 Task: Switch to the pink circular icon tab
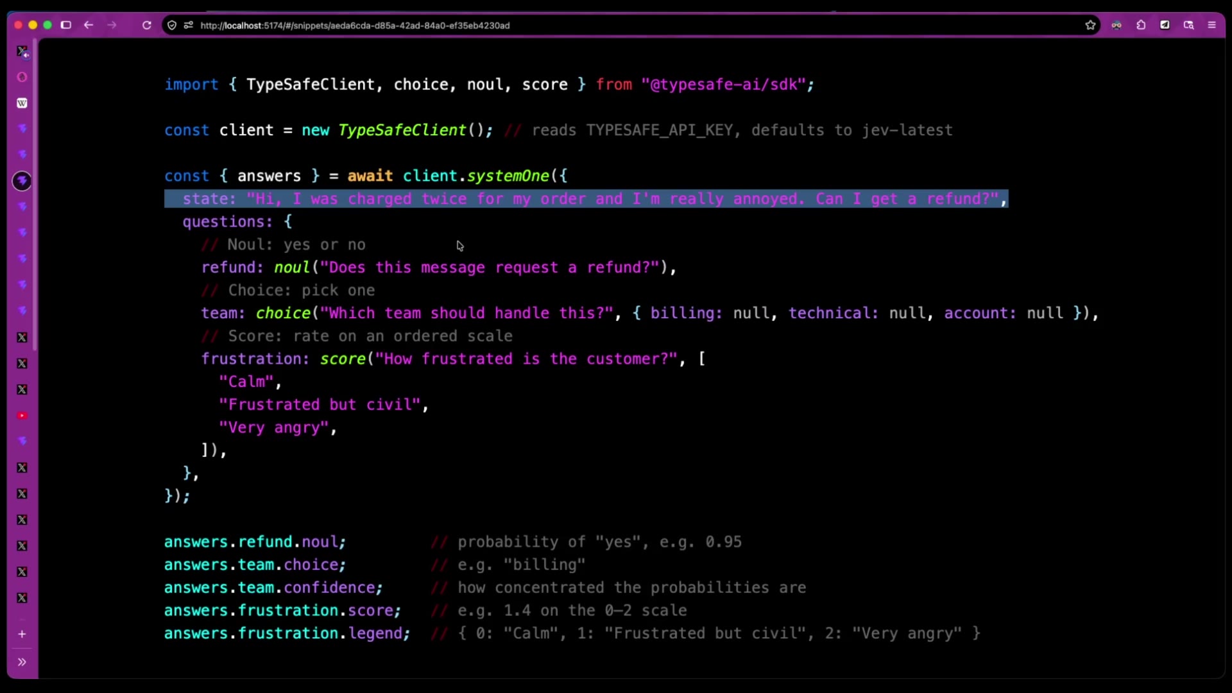tap(22, 77)
